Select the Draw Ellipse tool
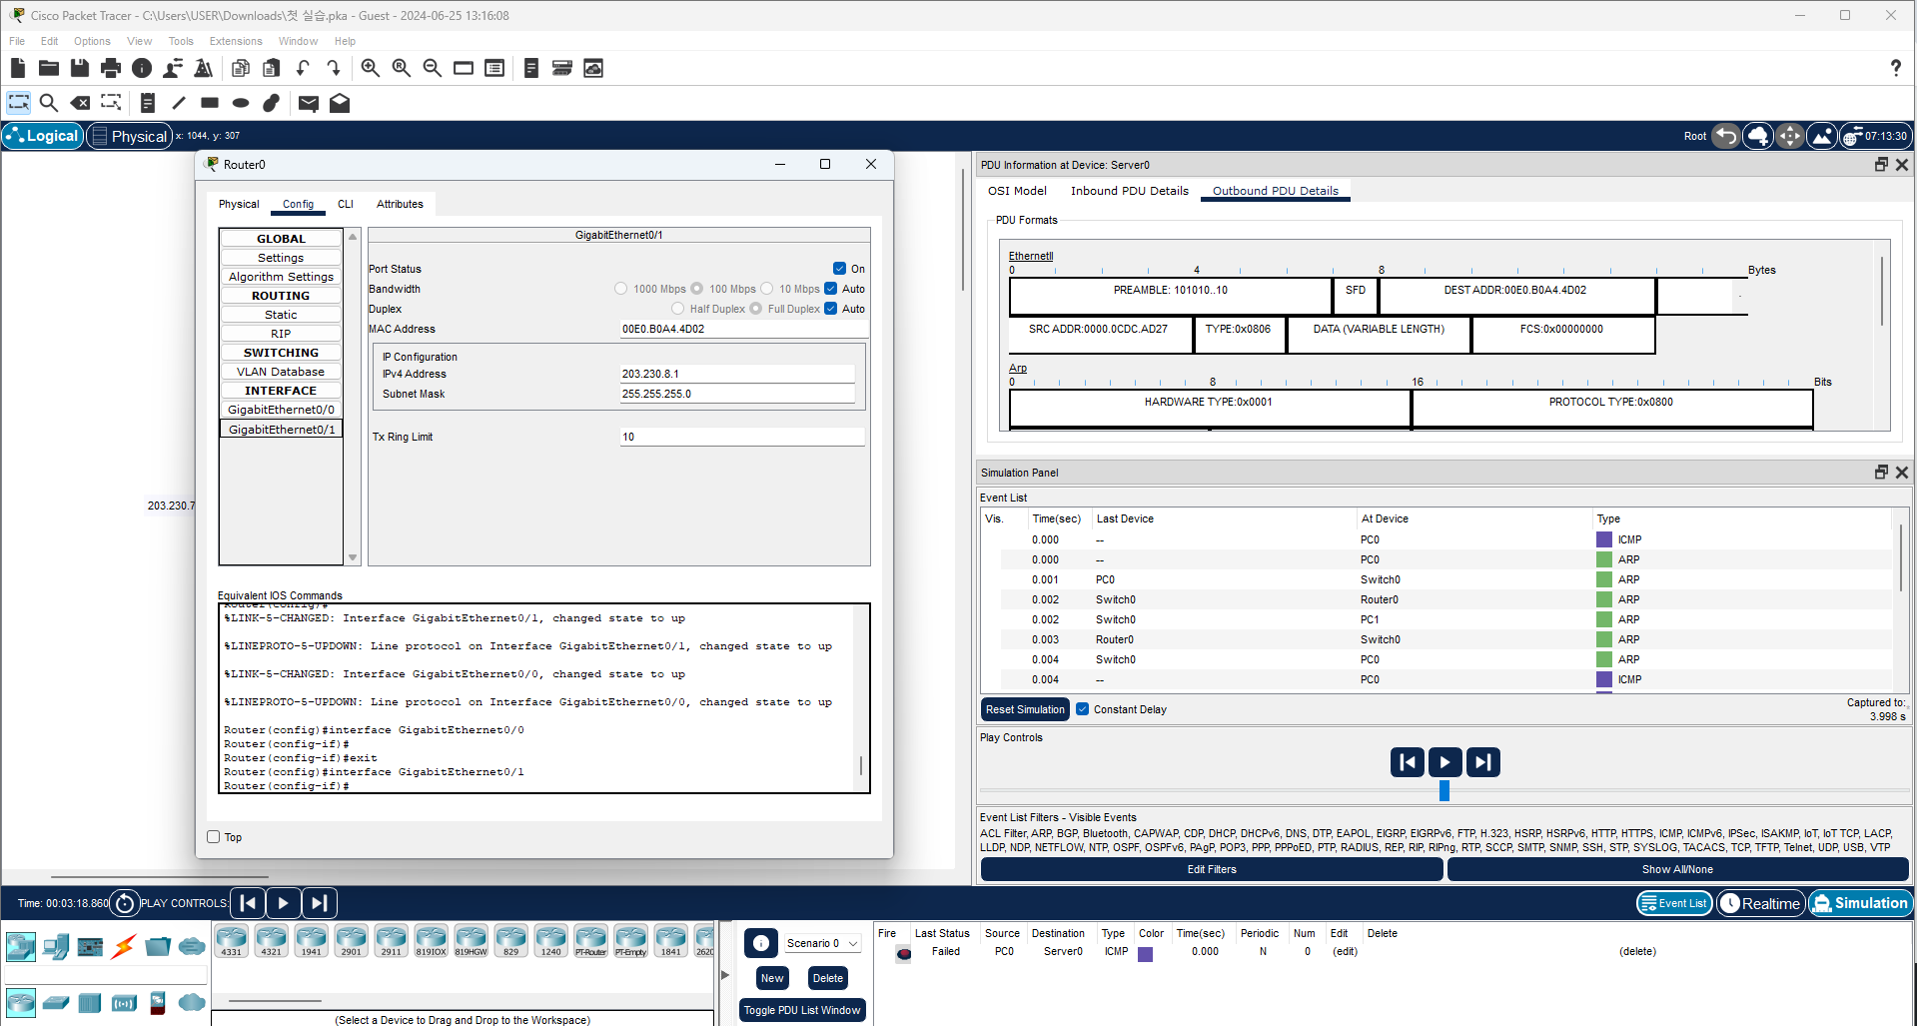Viewport: 1917px width, 1026px height. pyautogui.click(x=241, y=103)
